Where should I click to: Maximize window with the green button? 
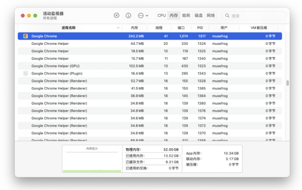click(x=35, y=16)
